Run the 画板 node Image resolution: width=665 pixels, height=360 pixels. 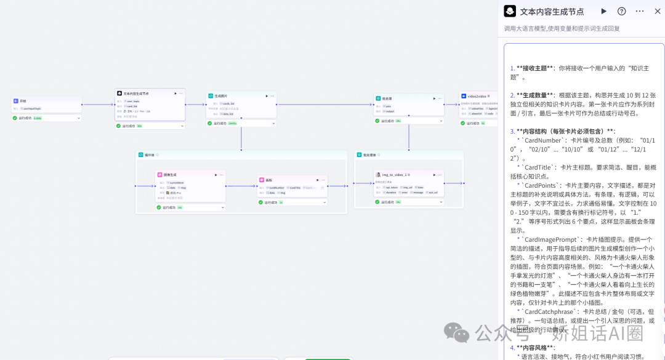[x=318, y=180]
